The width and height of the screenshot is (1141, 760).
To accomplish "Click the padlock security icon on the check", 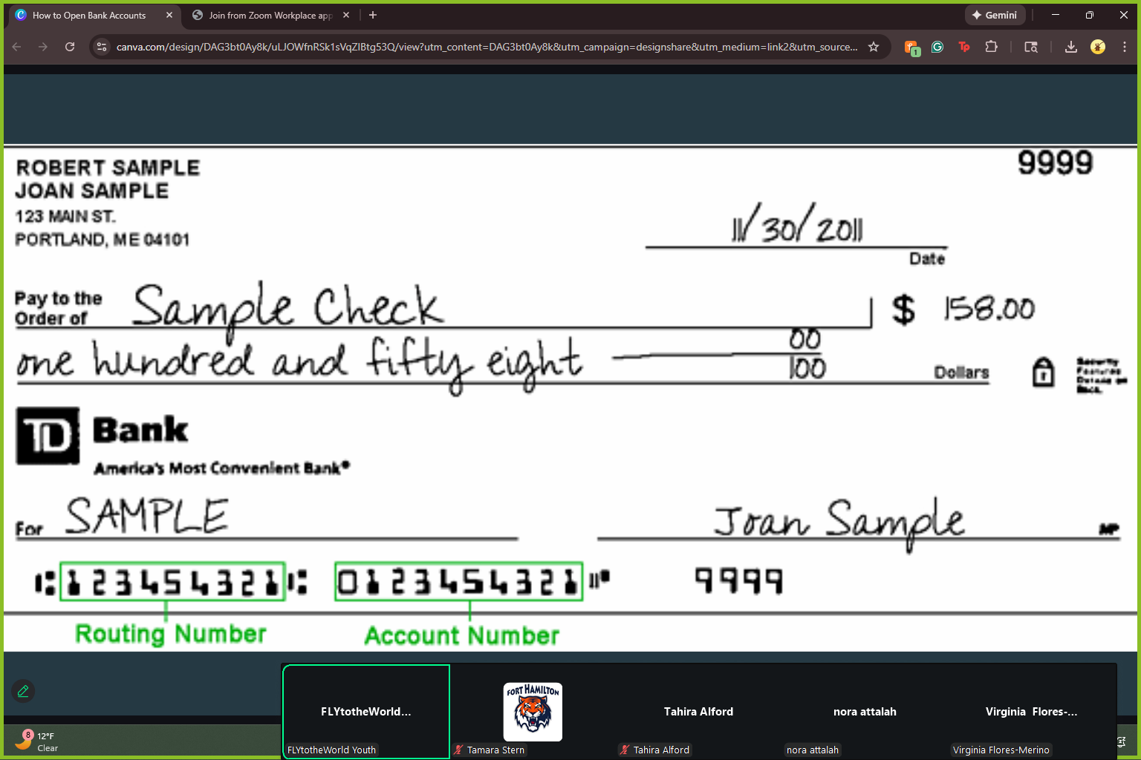I will [1043, 372].
